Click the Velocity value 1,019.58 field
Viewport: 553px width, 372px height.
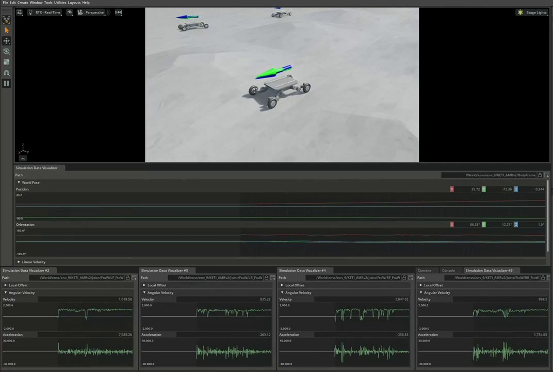click(x=85, y=299)
